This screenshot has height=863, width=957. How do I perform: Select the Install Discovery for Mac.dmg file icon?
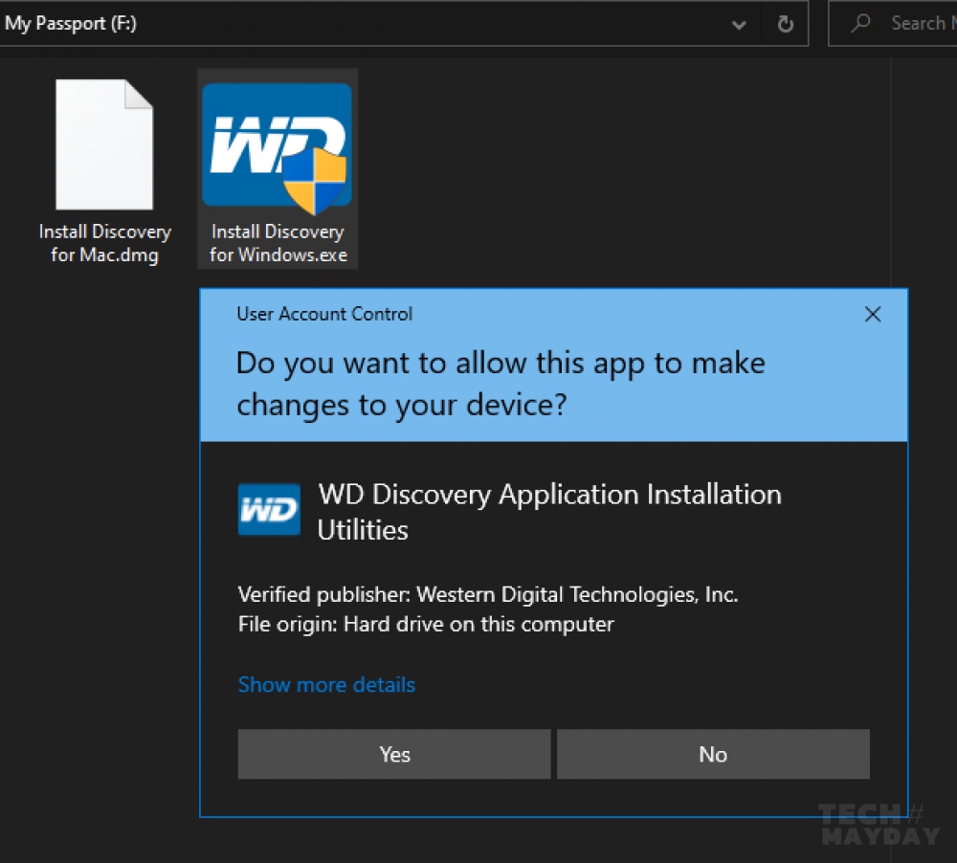coord(104,144)
